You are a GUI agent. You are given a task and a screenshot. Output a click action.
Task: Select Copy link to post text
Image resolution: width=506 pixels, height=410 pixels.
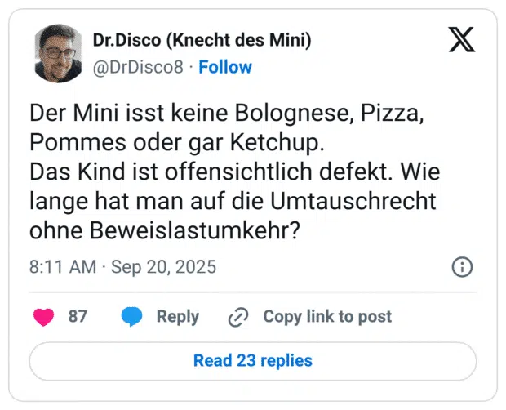pyautogui.click(x=326, y=317)
